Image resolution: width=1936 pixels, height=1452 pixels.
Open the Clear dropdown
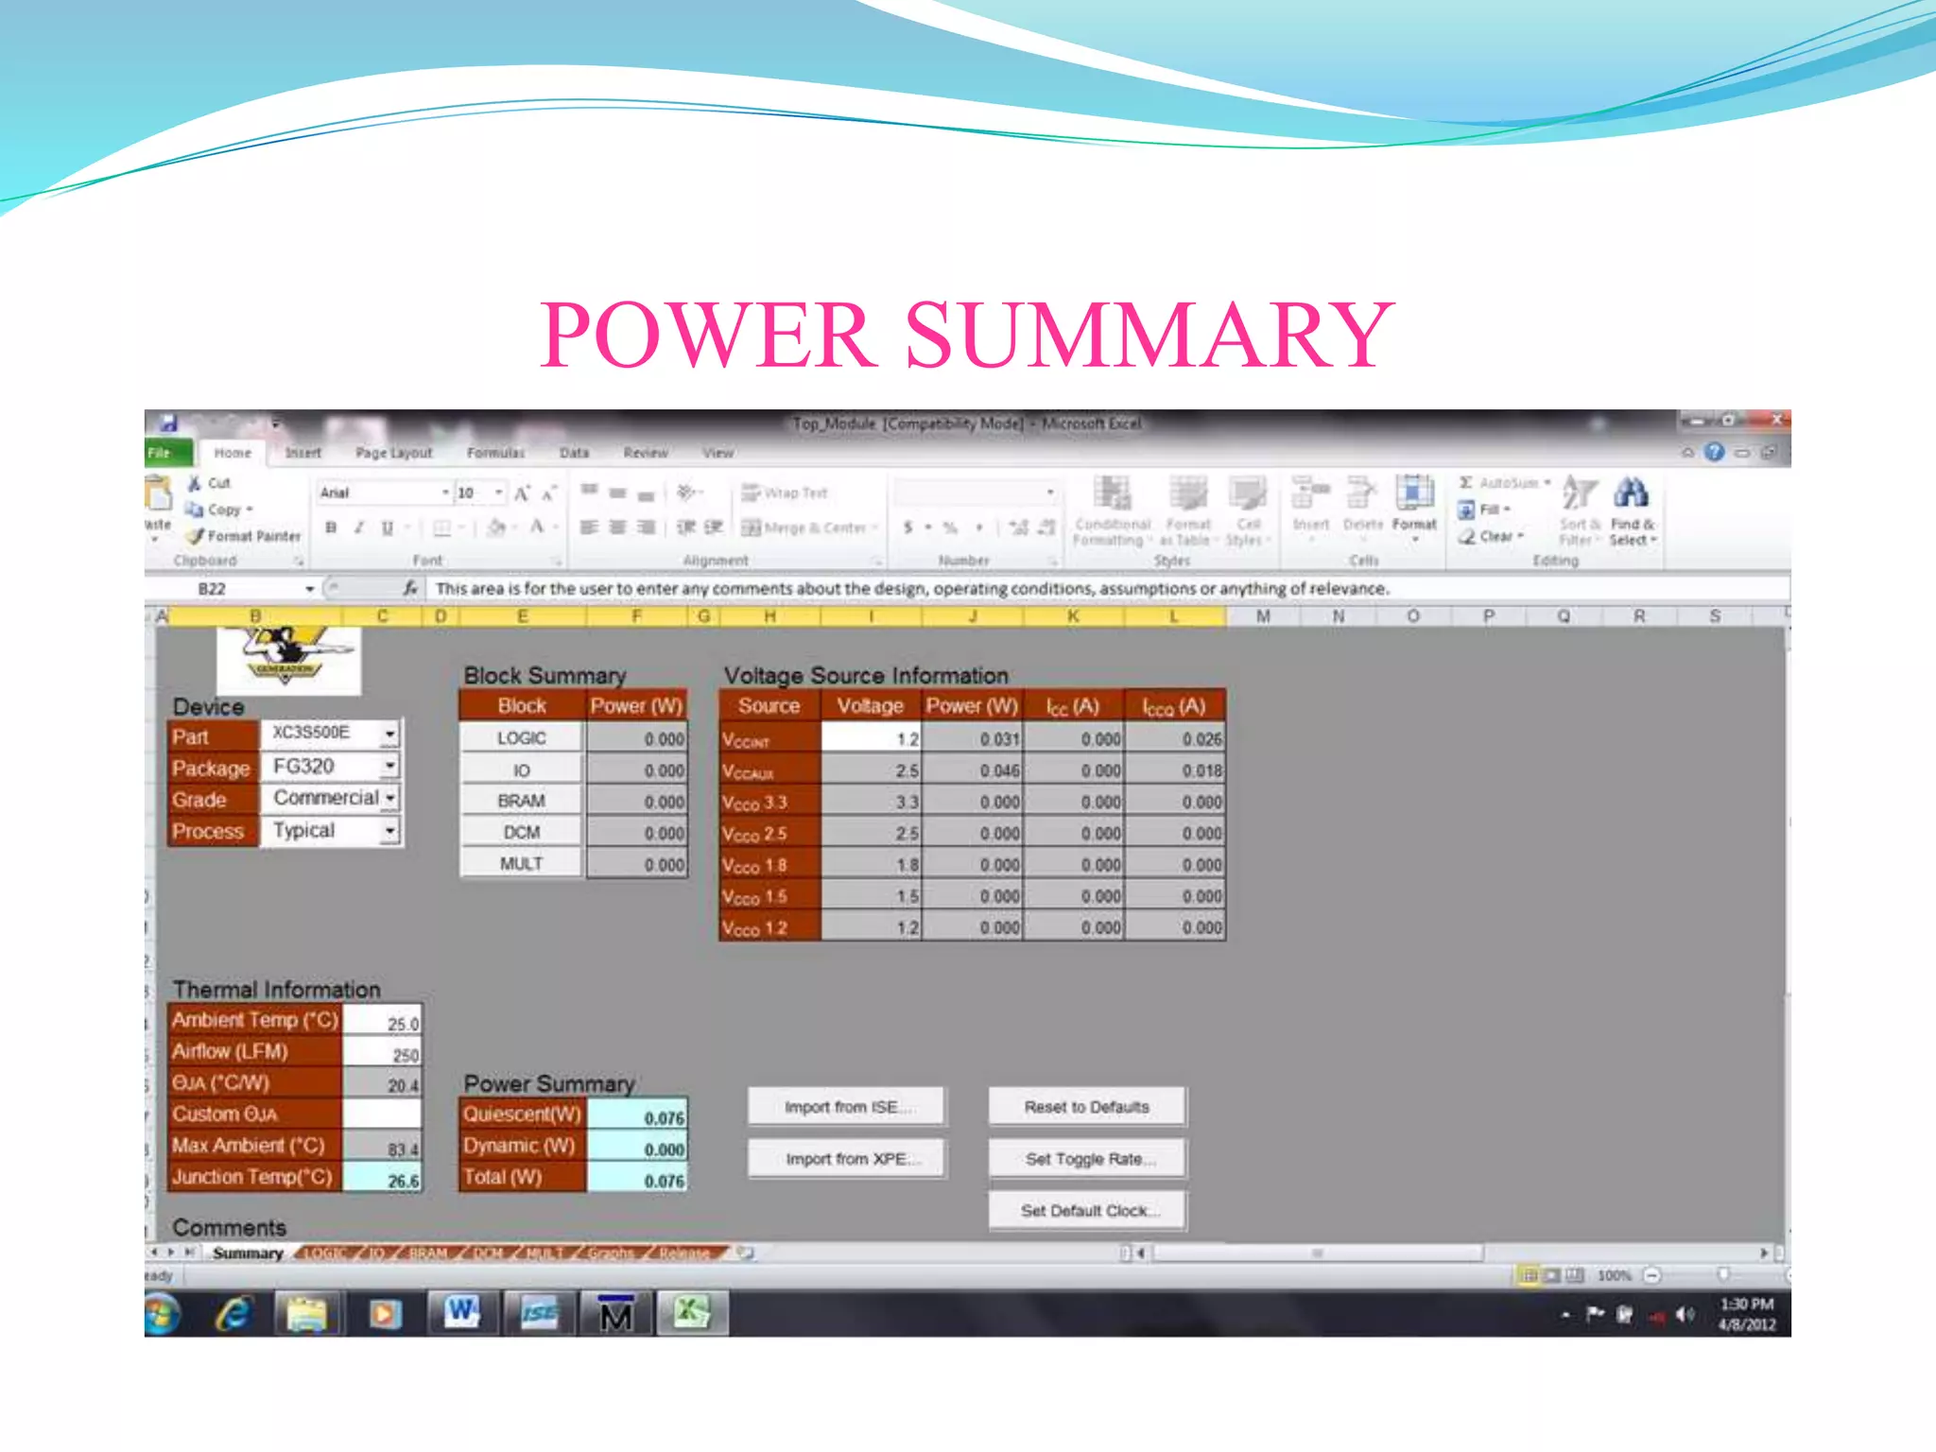tap(1490, 536)
